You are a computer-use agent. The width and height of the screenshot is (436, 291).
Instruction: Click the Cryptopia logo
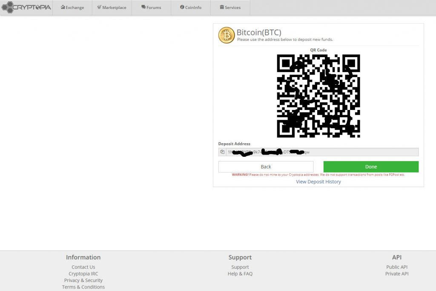[x=26, y=7]
